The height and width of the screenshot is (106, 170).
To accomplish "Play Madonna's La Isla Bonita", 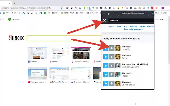I will (106, 83).
